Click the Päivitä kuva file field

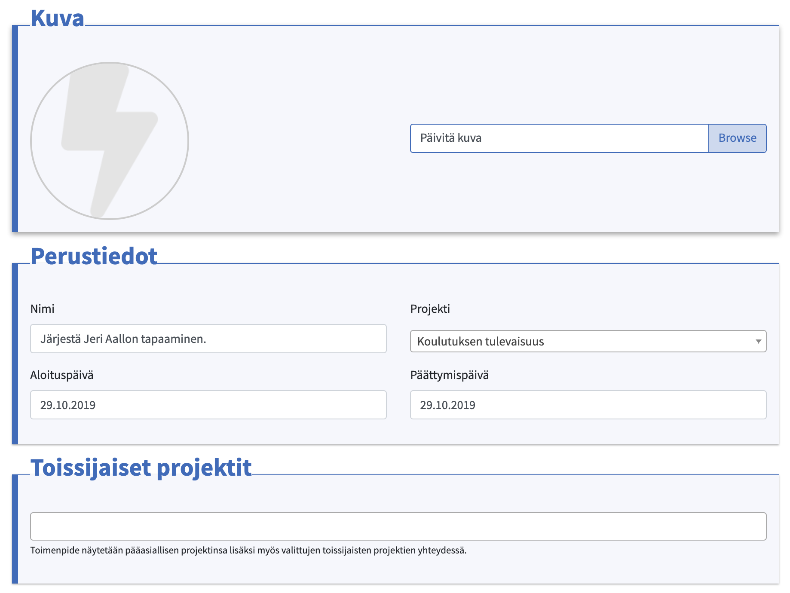click(560, 138)
